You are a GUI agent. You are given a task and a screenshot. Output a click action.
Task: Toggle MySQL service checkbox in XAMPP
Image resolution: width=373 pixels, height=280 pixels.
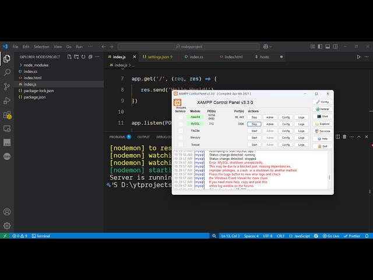(181, 124)
